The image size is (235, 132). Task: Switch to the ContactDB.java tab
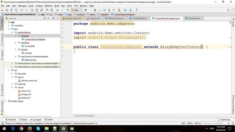(140, 18)
